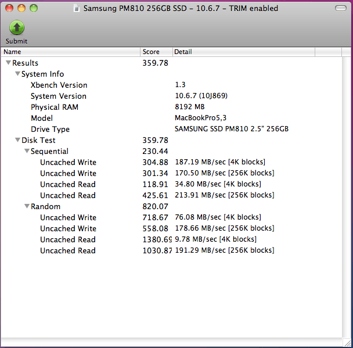
Task: Select the Random Uncached Read 9.78 MB/sec row
Action: [171, 239]
